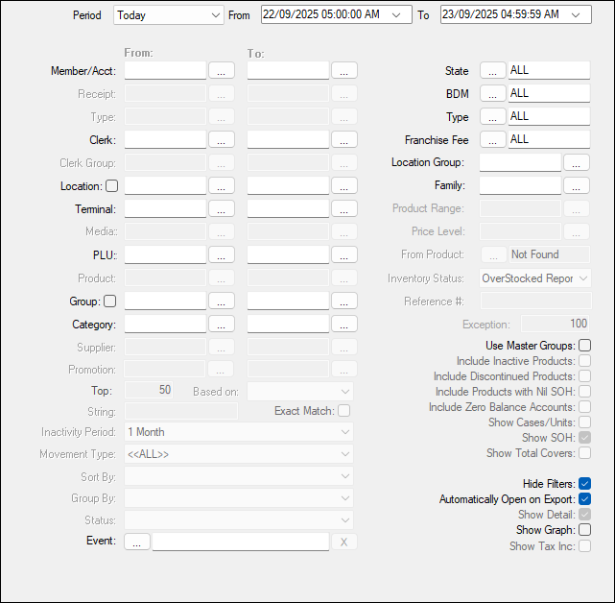Click Location Group ellipsis button
Image resolution: width=615 pixels, height=603 pixels.
[x=576, y=163]
